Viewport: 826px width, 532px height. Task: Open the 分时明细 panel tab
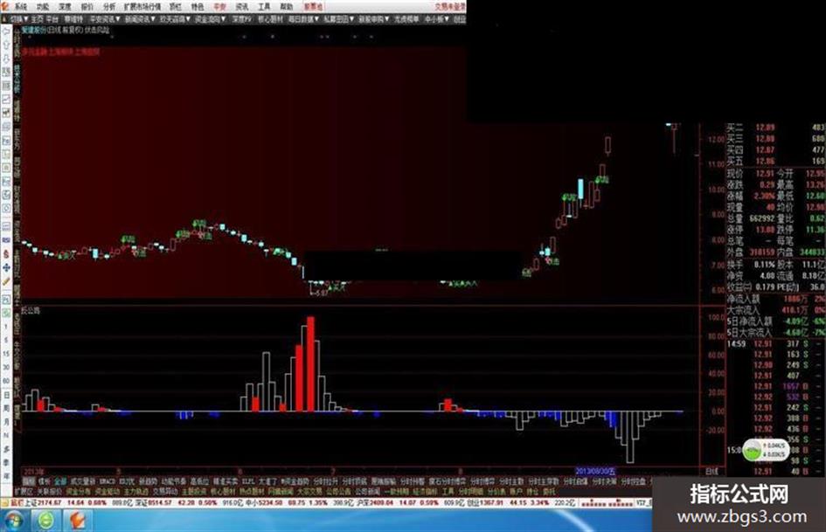[471, 492]
